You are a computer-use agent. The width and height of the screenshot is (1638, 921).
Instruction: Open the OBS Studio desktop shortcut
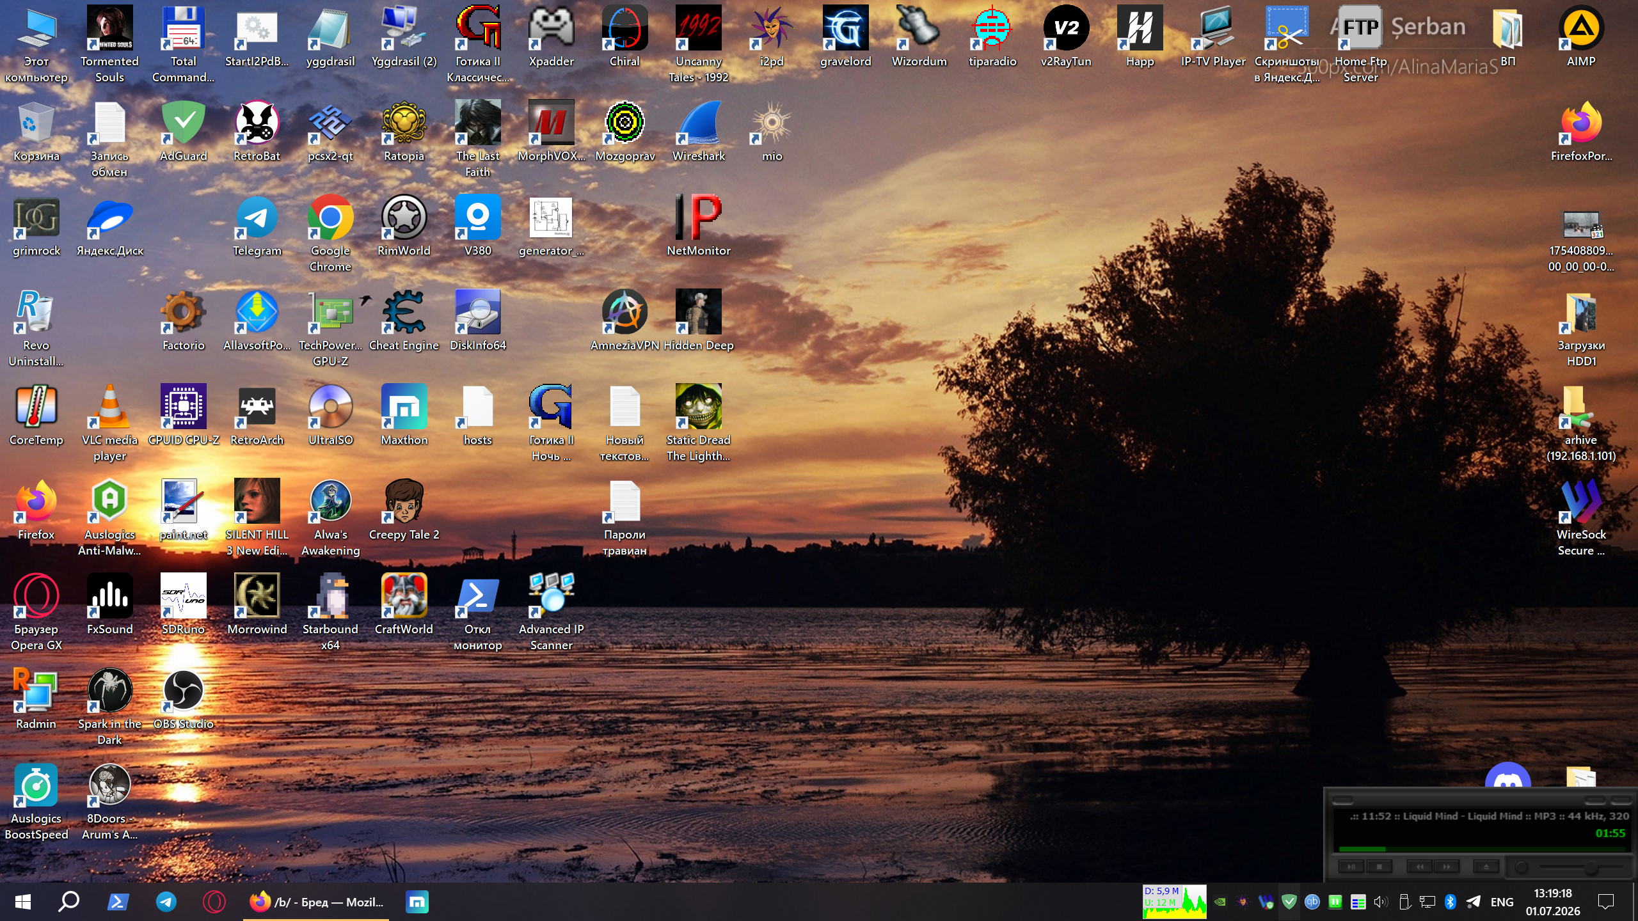[x=184, y=700]
